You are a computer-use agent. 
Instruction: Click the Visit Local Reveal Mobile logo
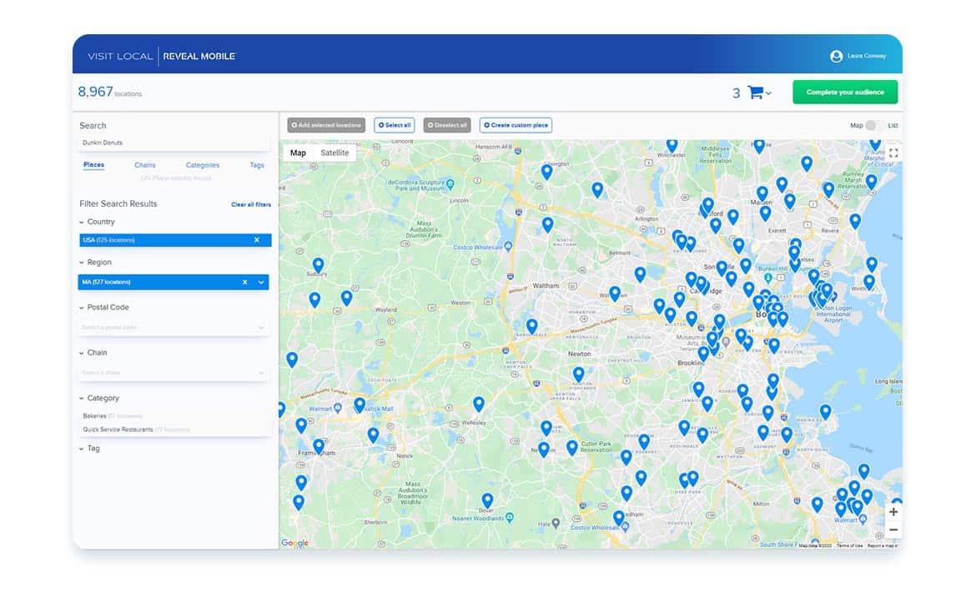[x=161, y=56]
